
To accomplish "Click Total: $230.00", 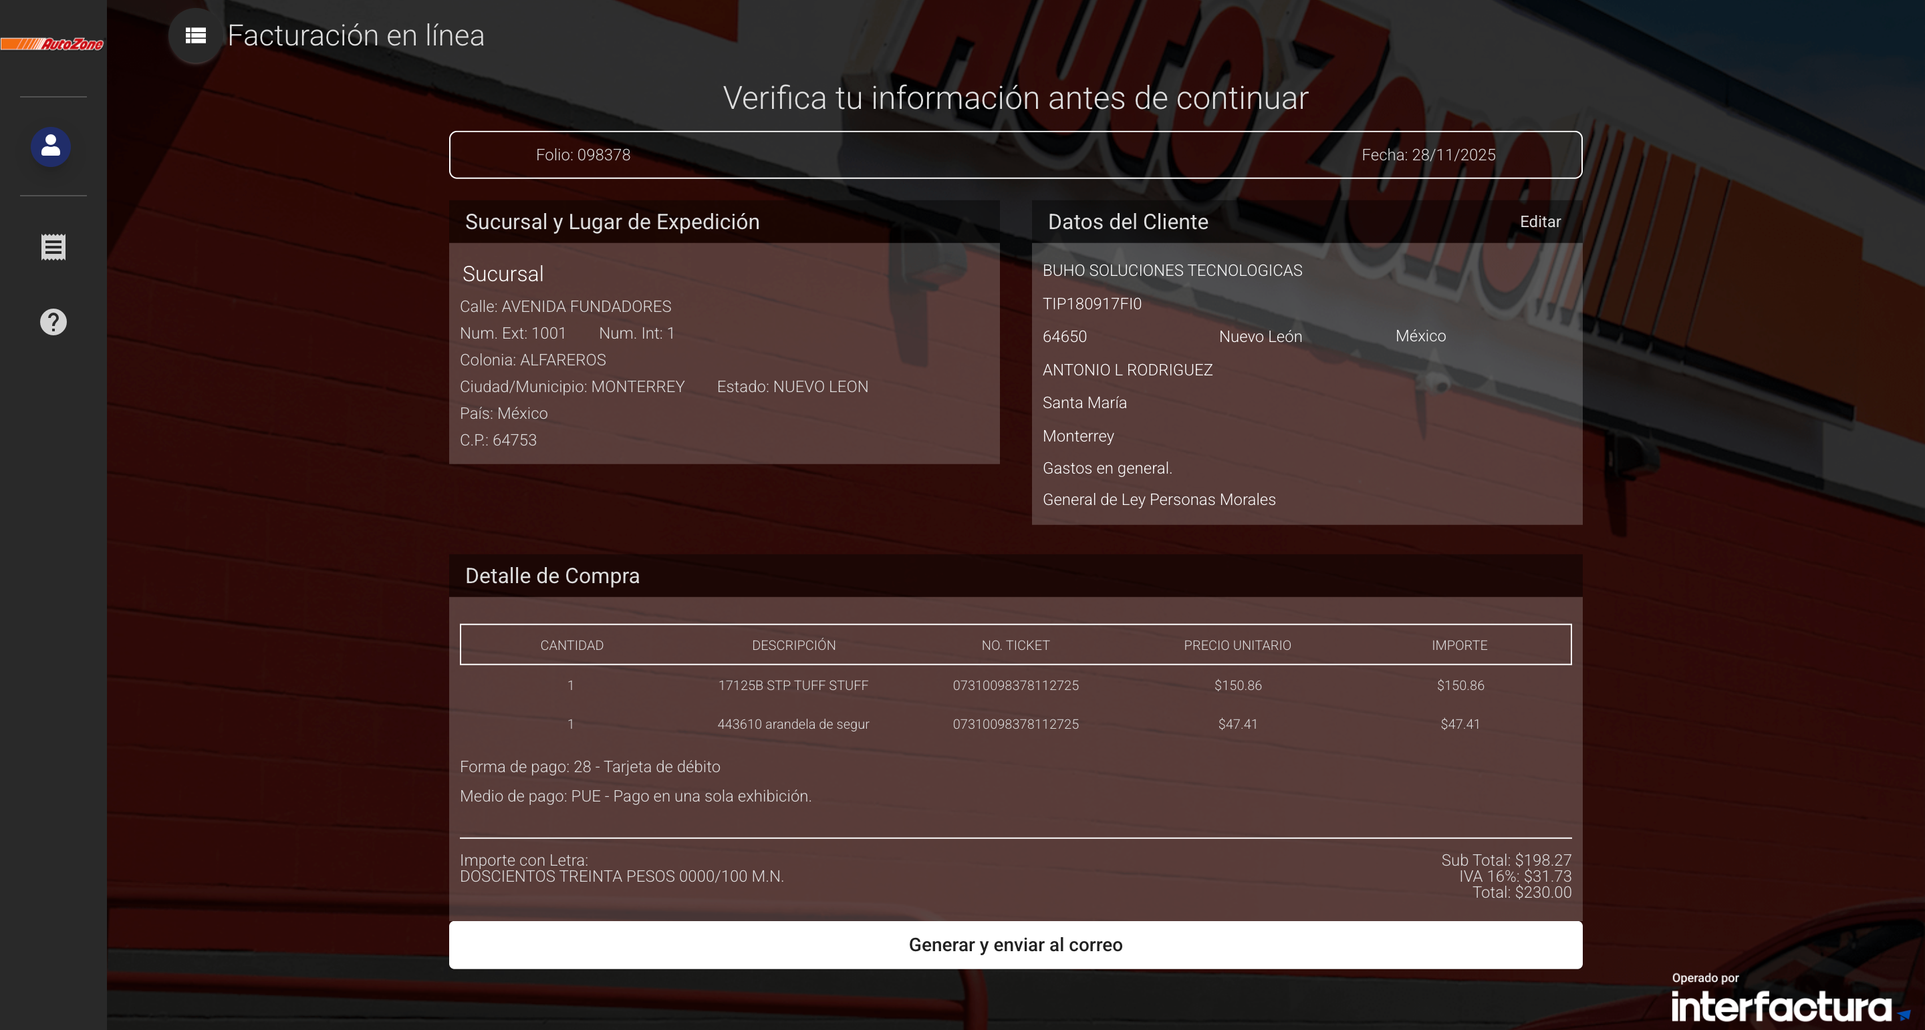I will pos(1521,892).
